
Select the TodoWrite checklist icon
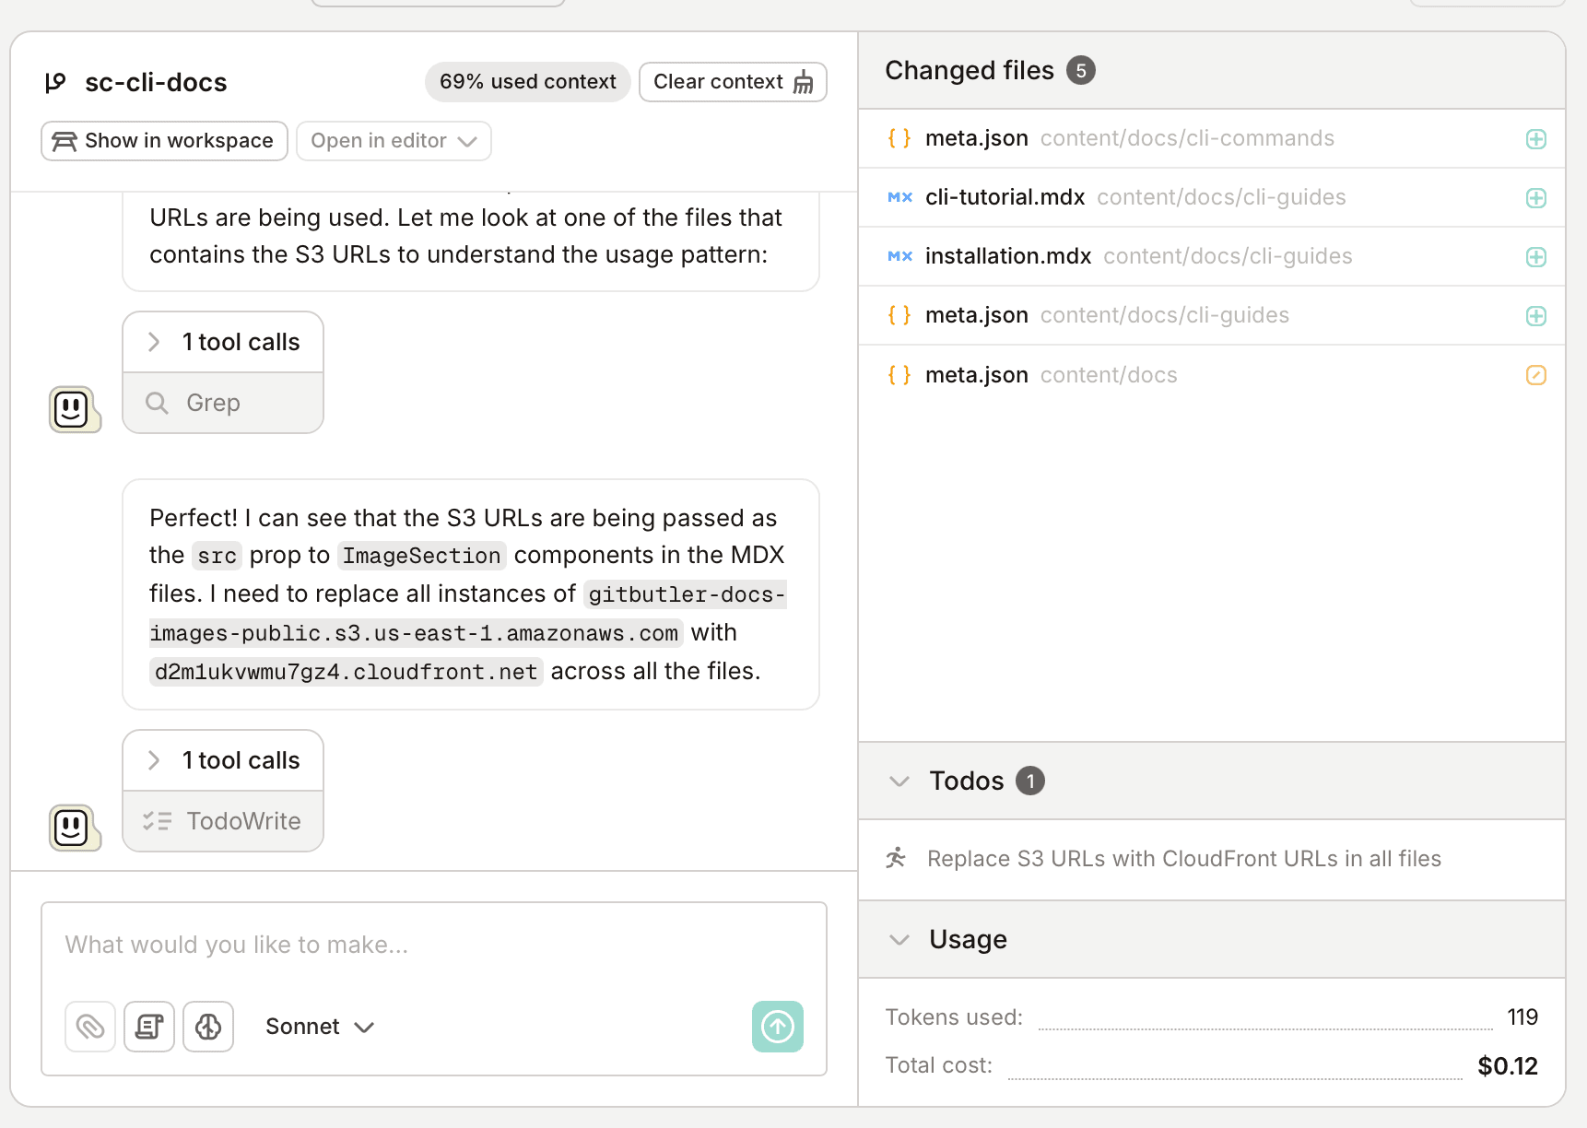[157, 820]
